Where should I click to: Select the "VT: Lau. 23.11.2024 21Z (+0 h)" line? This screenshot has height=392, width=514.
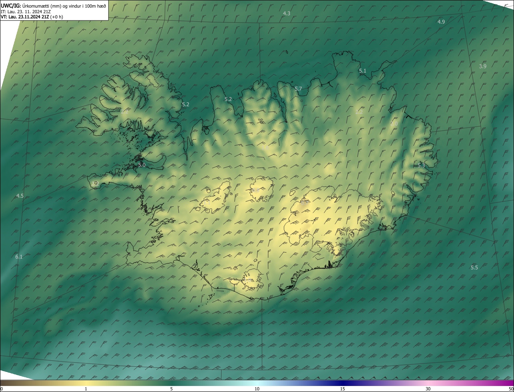pos(32,16)
